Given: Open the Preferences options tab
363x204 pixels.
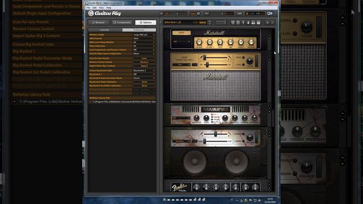Looking at the screenshot, I should point(139,30).
